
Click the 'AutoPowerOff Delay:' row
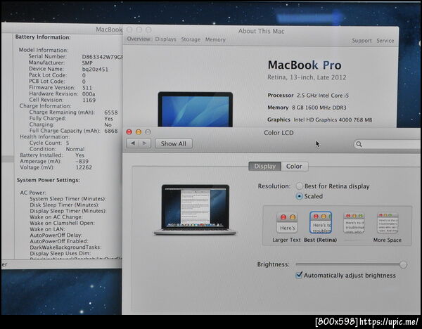56,235
